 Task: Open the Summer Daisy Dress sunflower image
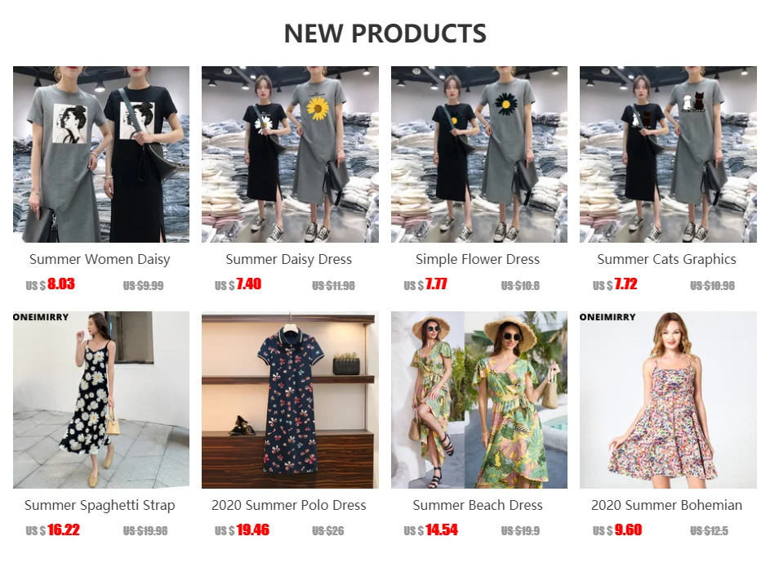coord(290,154)
